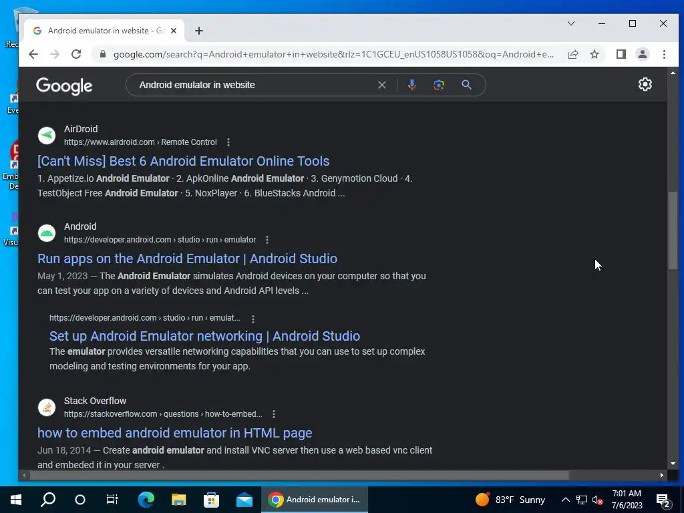This screenshot has height=513, width=684.
Task: Click the Google logo
Action: point(64,85)
